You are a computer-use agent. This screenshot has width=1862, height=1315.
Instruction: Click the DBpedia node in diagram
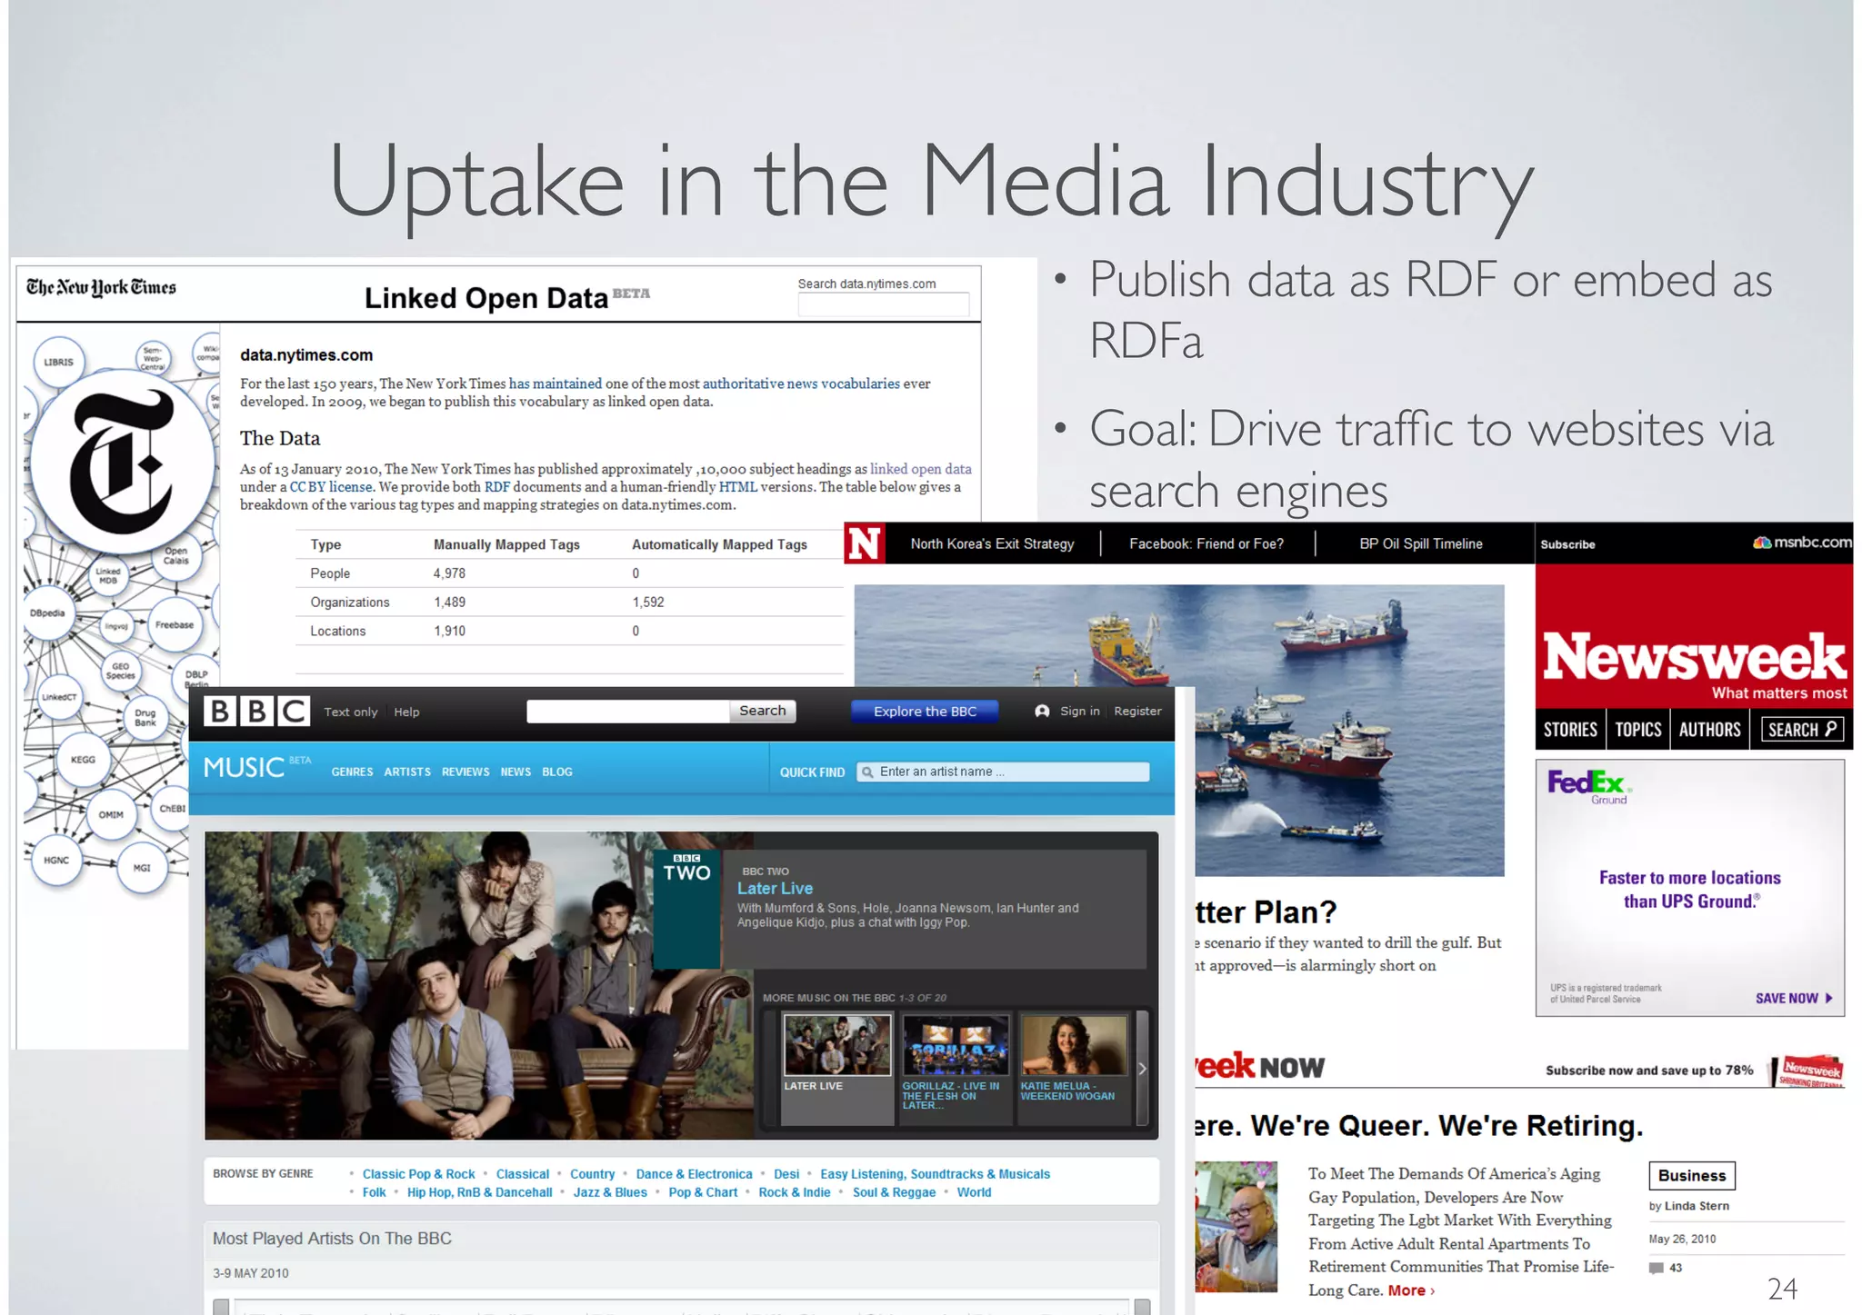47,613
